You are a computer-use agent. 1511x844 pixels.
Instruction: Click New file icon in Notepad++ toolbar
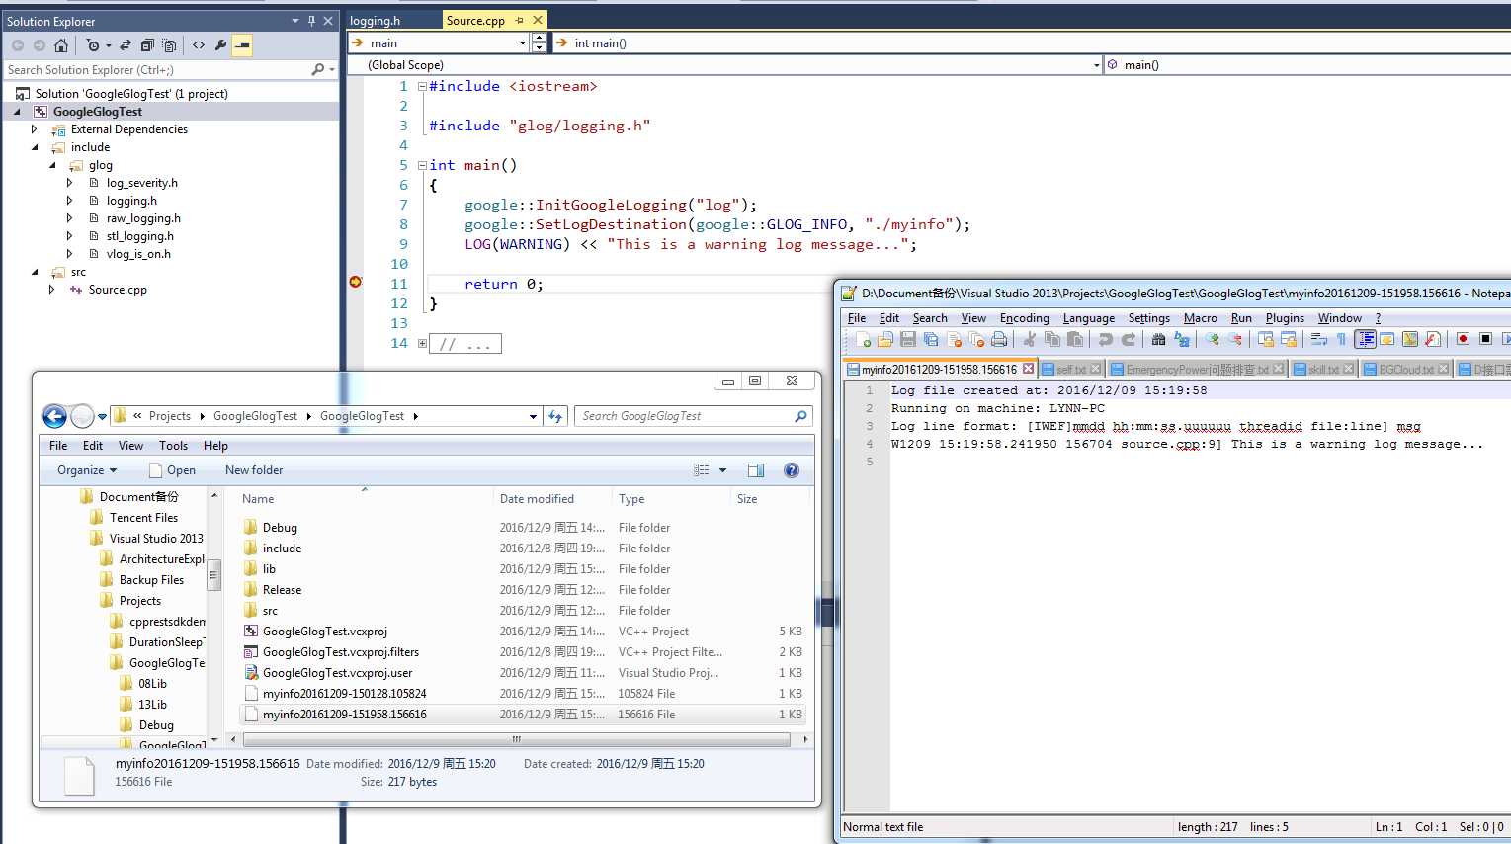(864, 339)
